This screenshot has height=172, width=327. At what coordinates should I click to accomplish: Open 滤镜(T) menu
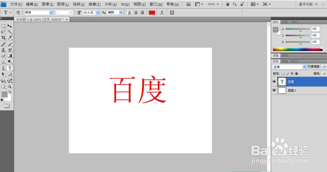(95, 4)
